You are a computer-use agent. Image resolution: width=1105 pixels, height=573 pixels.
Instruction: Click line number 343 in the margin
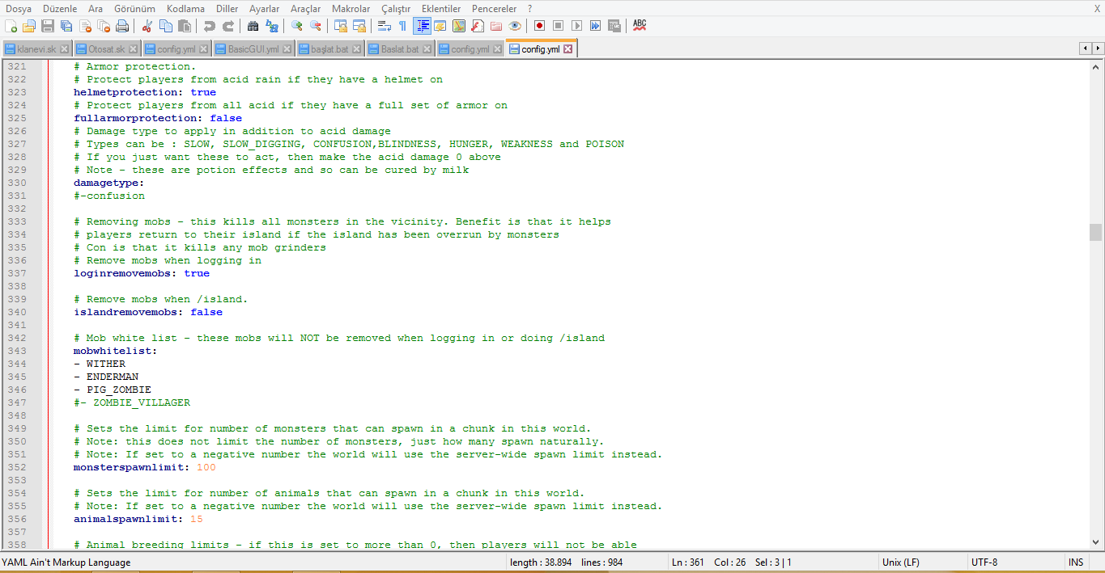[x=17, y=351]
